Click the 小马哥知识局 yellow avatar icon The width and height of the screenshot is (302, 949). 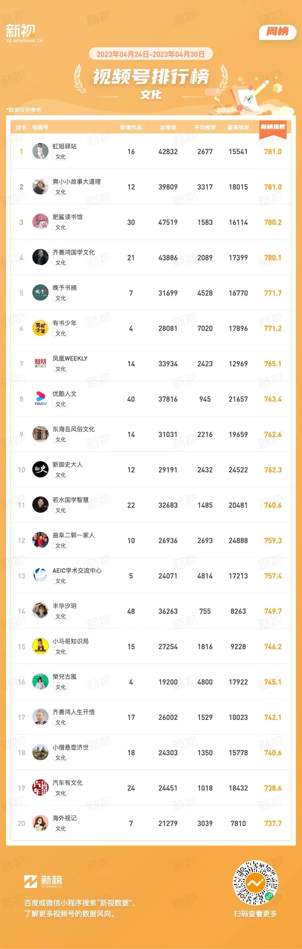click(x=40, y=646)
